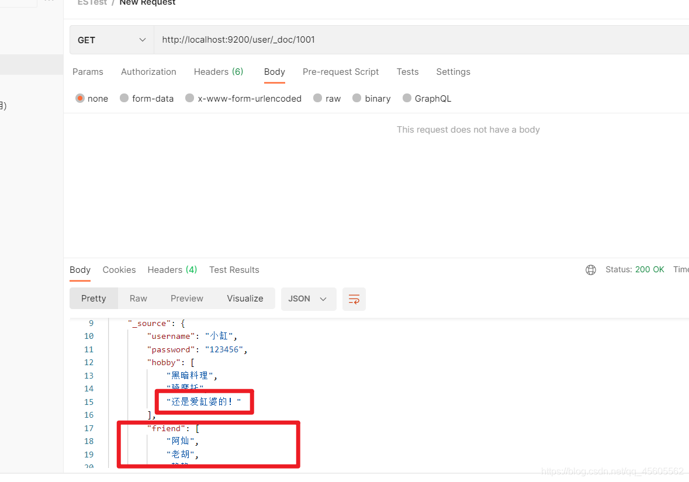689x482 pixels.
Task: Click the "还是爱缸婆的!" value on line 15
Action: click(204, 401)
